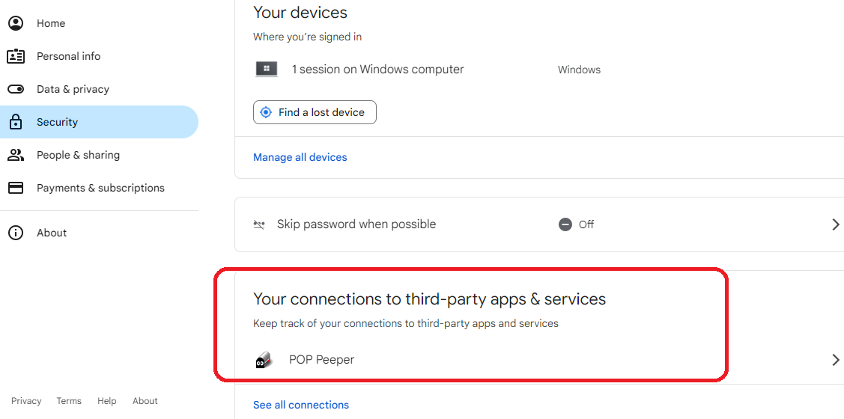Click the Payments & subscriptions card icon

tap(16, 188)
